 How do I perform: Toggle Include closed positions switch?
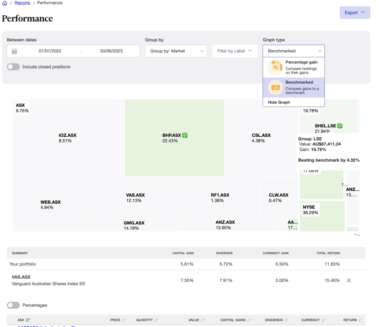[x=13, y=67]
